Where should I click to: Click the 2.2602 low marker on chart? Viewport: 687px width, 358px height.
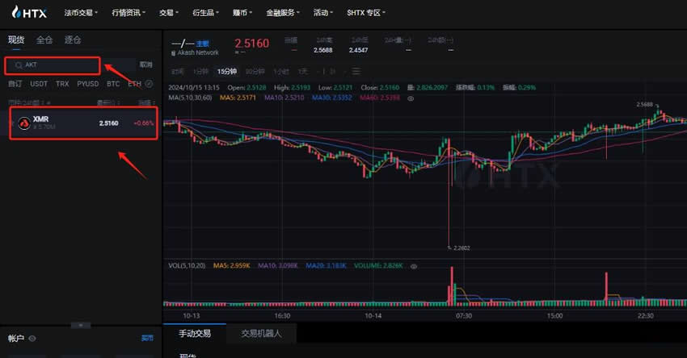click(x=462, y=248)
